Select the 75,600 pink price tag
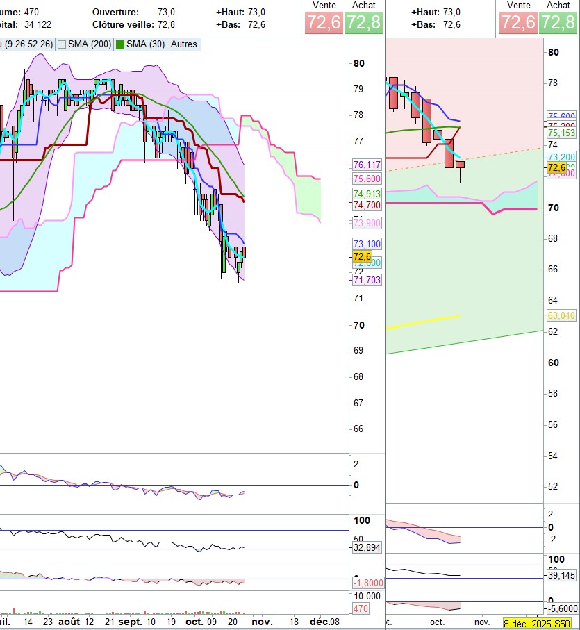The image size is (580, 630). 367,179
